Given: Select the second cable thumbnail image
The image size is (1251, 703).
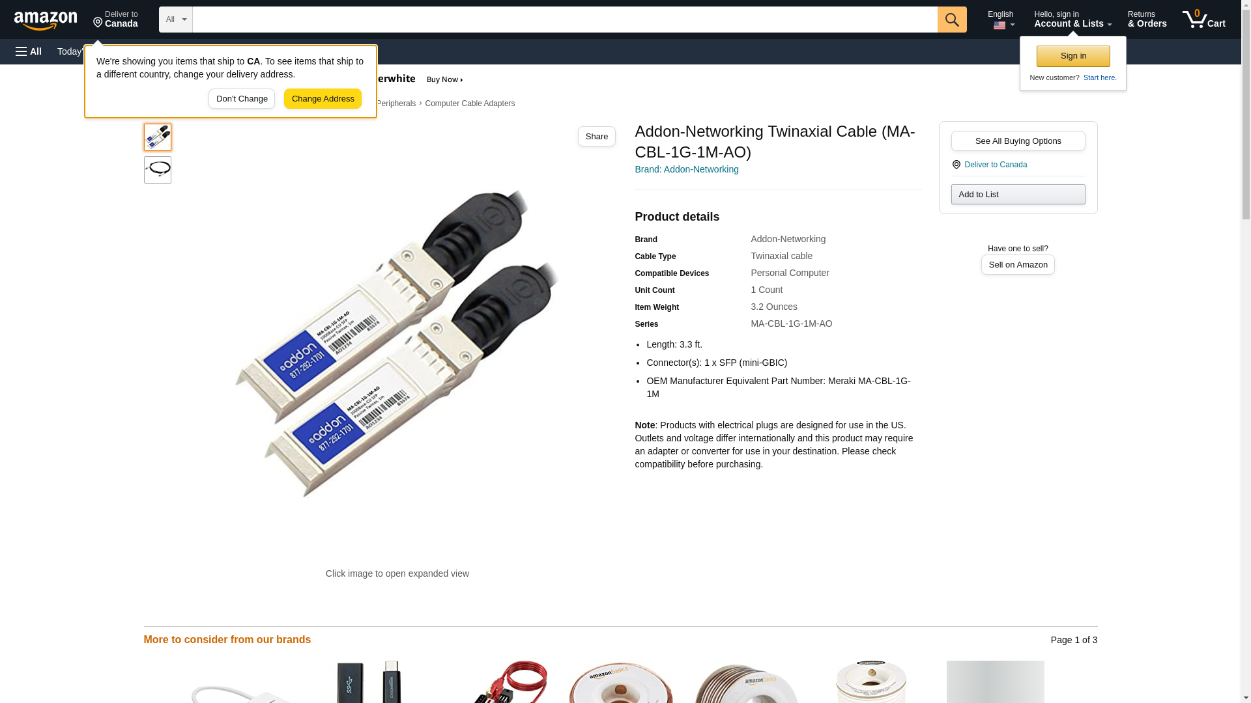Looking at the screenshot, I should coord(158,170).
